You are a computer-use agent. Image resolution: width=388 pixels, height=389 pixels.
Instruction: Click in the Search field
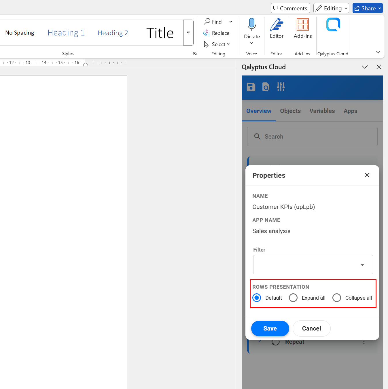(312, 136)
